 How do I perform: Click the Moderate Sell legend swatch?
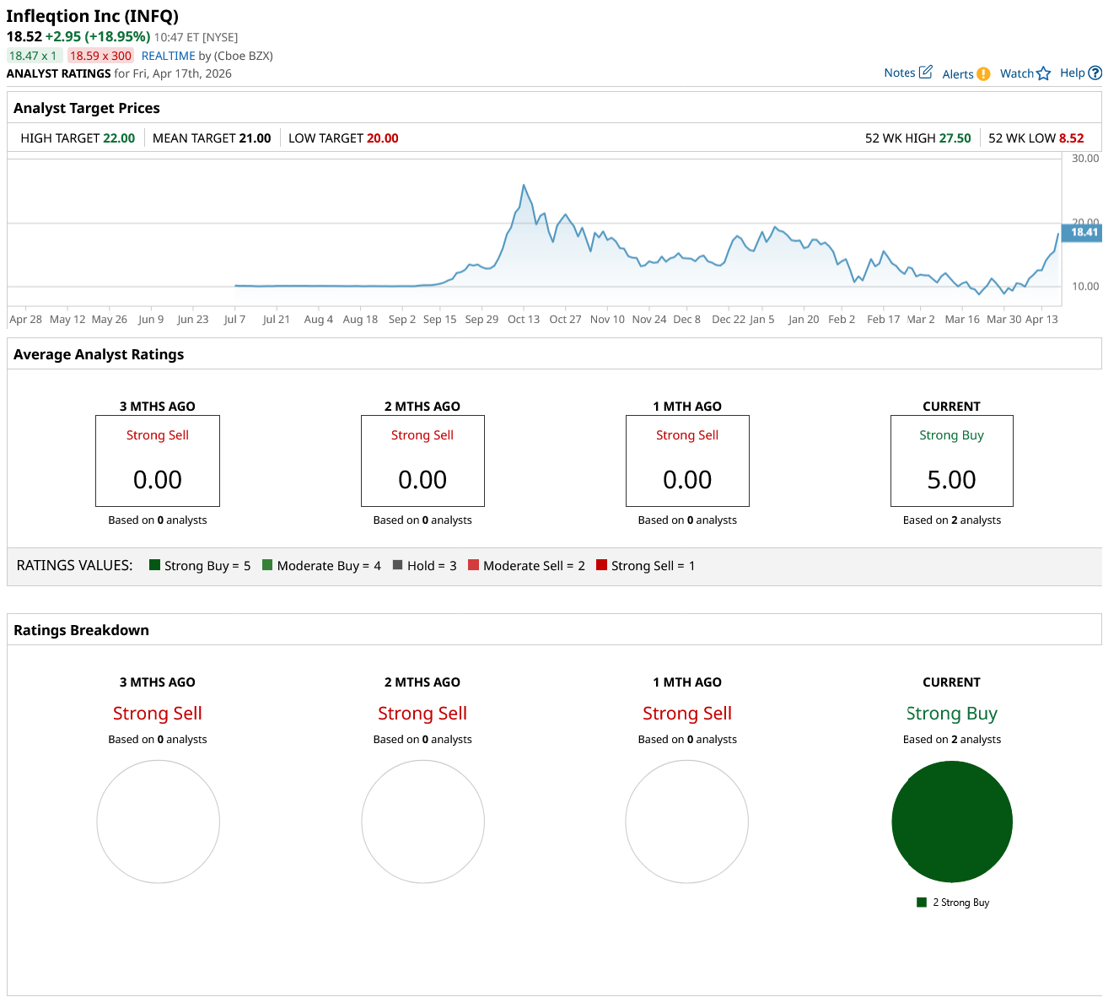(473, 565)
